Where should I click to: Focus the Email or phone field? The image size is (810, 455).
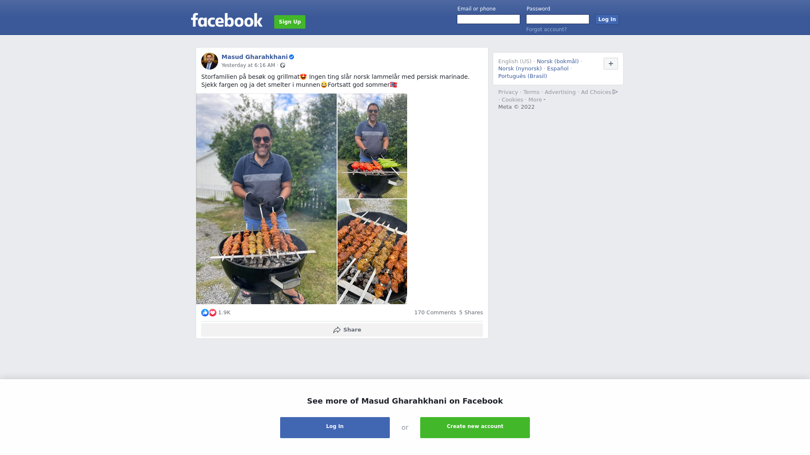pyautogui.click(x=489, y=19)
